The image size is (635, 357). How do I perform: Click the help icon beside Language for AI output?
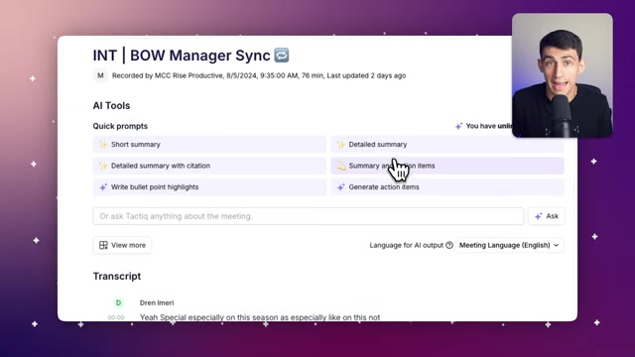point(449,245)
